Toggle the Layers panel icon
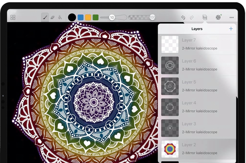This screenshot has height=163, width=246. point(205,17)
